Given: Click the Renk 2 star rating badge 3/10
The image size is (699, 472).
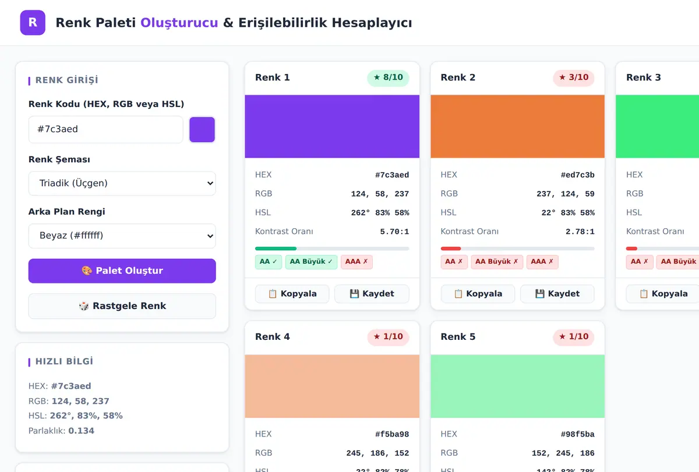Looking at the screenshot, I should pyautogui.click(x=574, y=77).
